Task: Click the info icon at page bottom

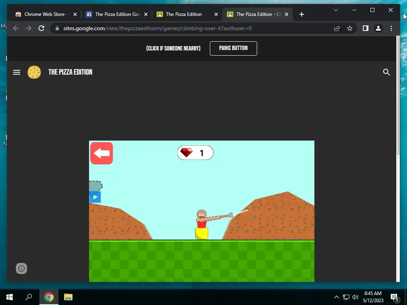Action: [21, 268]
